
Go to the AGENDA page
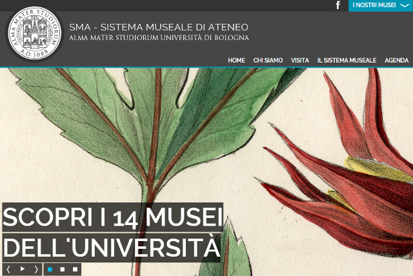[396, 60]
